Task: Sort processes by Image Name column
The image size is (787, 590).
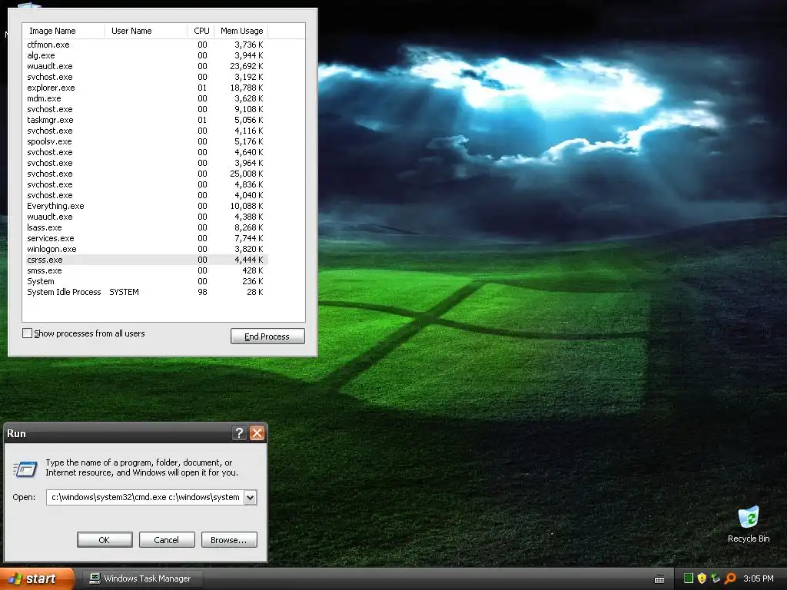Action: click(x=64, y=31)
